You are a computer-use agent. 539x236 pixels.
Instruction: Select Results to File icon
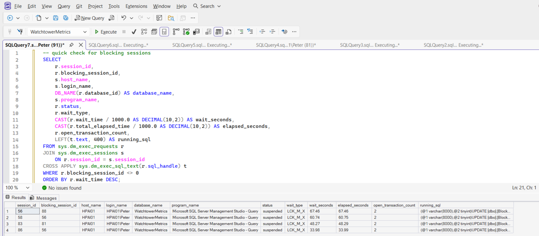[x=228, y=32]
